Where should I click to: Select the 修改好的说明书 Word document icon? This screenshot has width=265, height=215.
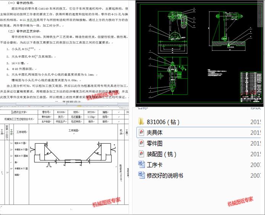[x=141, y=175]
